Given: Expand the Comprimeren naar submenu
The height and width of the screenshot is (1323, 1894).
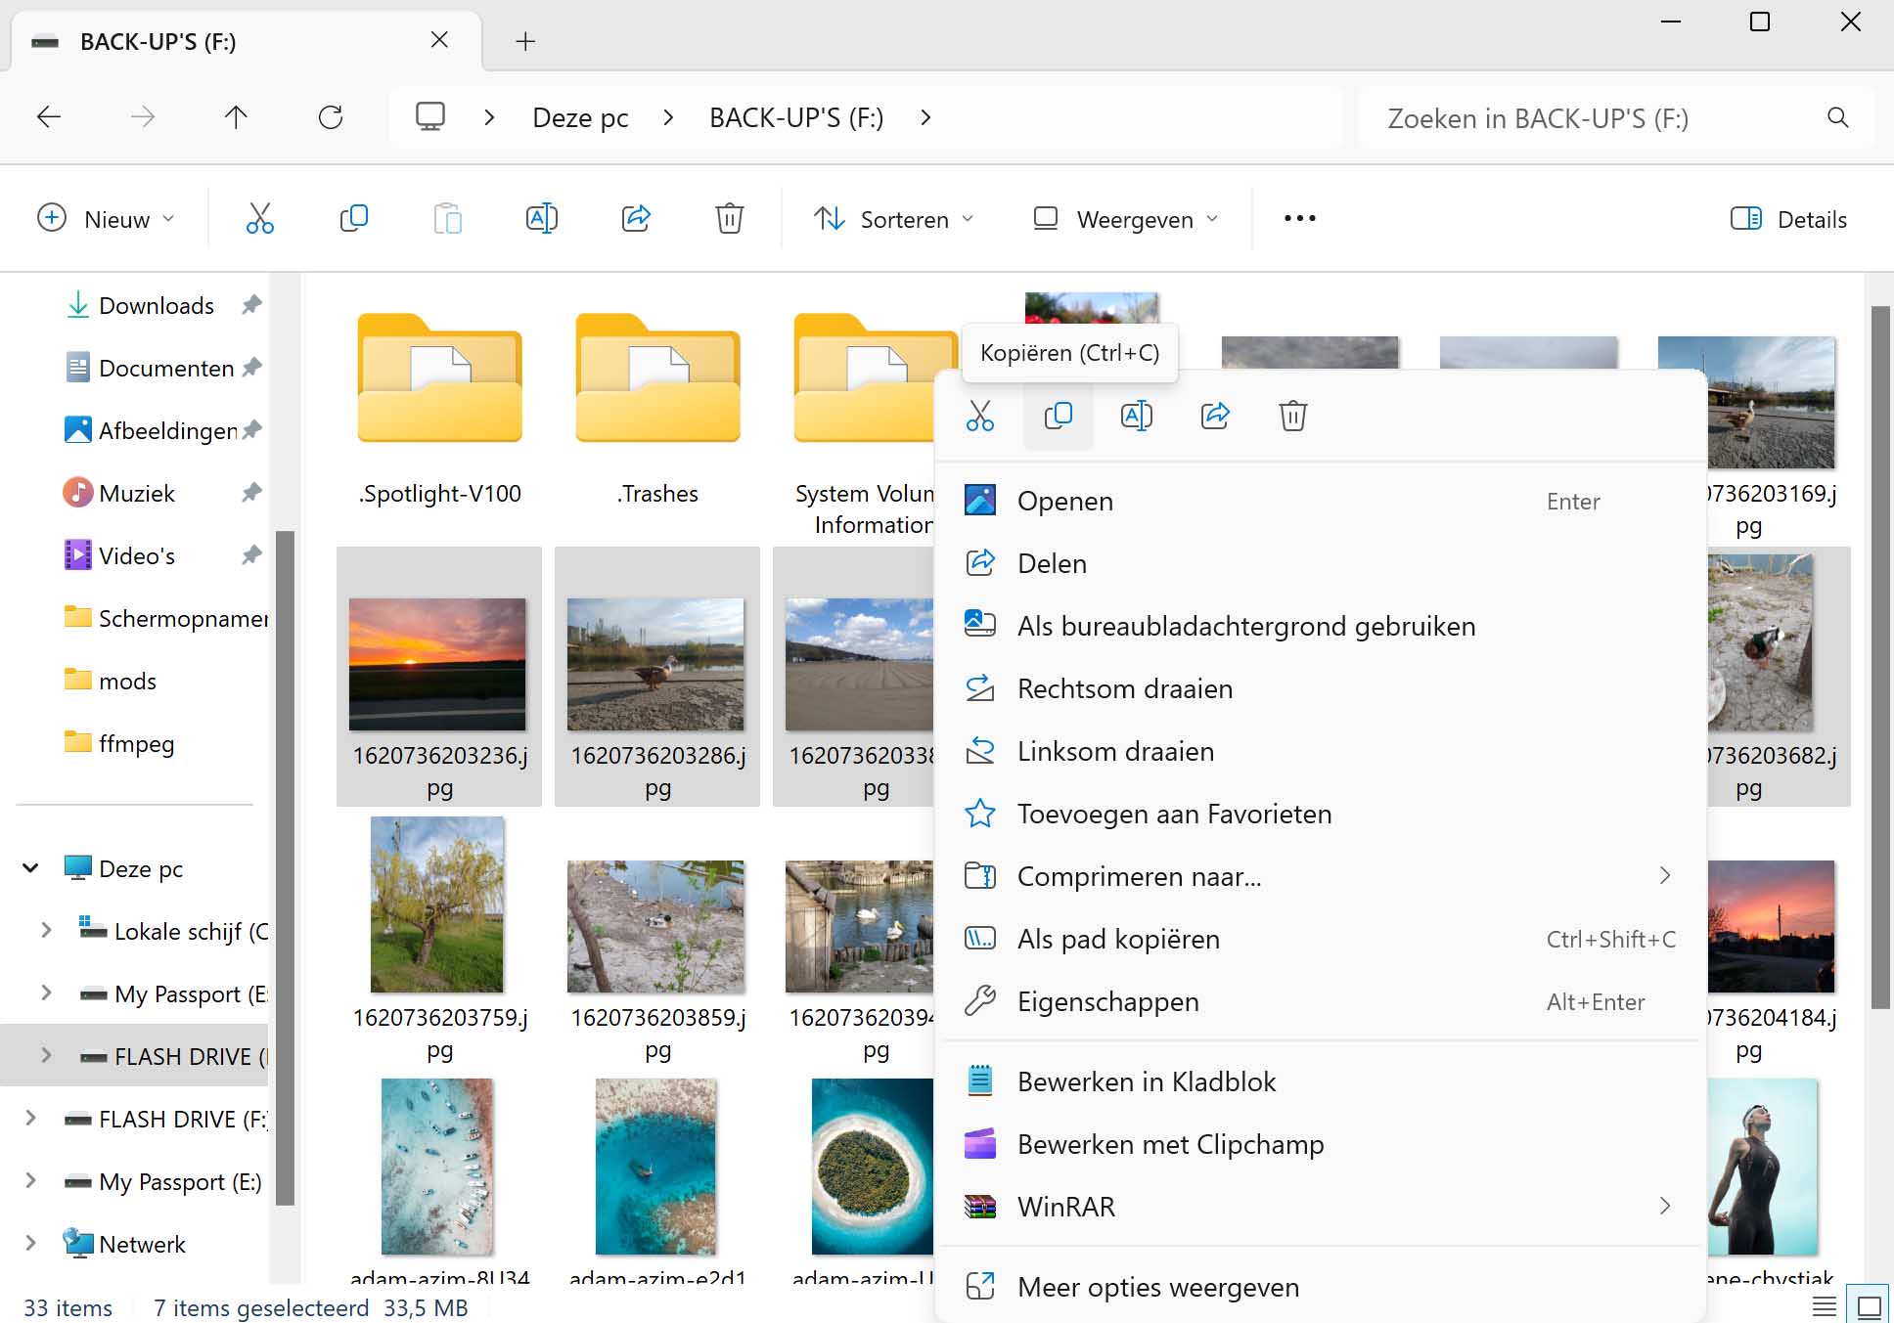Looking at the screenshot, I should pos(1664,876).
